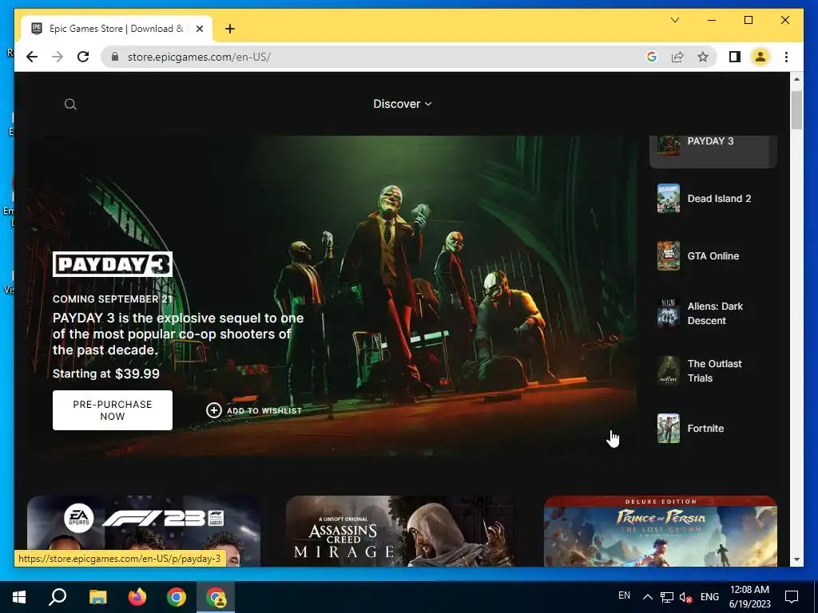Click The Outlast Trials thumbnail image
Screen dimensions: 818x613
669,370
